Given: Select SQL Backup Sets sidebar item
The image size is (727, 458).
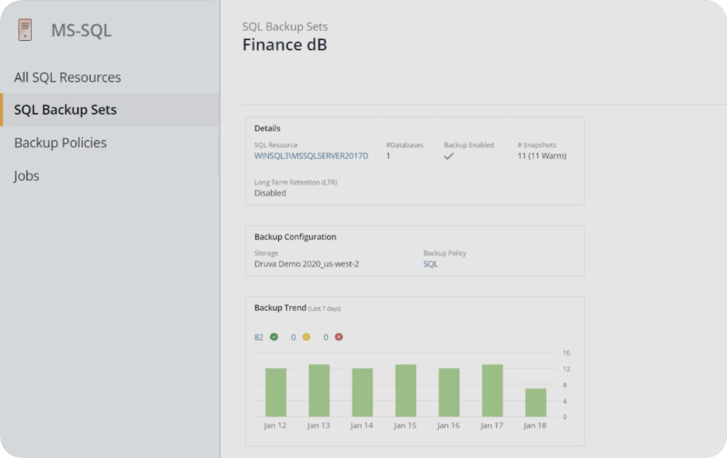Looking at the screenshot, I should (x=65, y=110).
